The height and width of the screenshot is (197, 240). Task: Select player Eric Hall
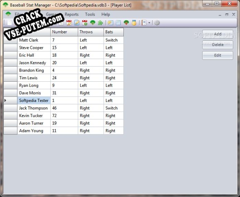(34, 55)
